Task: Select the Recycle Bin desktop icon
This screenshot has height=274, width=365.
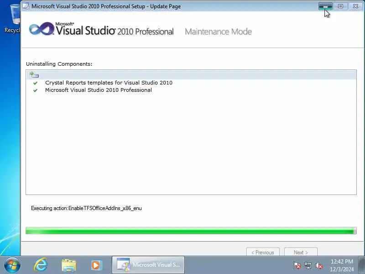Action: pyautogui.click(x=12, y=19)
